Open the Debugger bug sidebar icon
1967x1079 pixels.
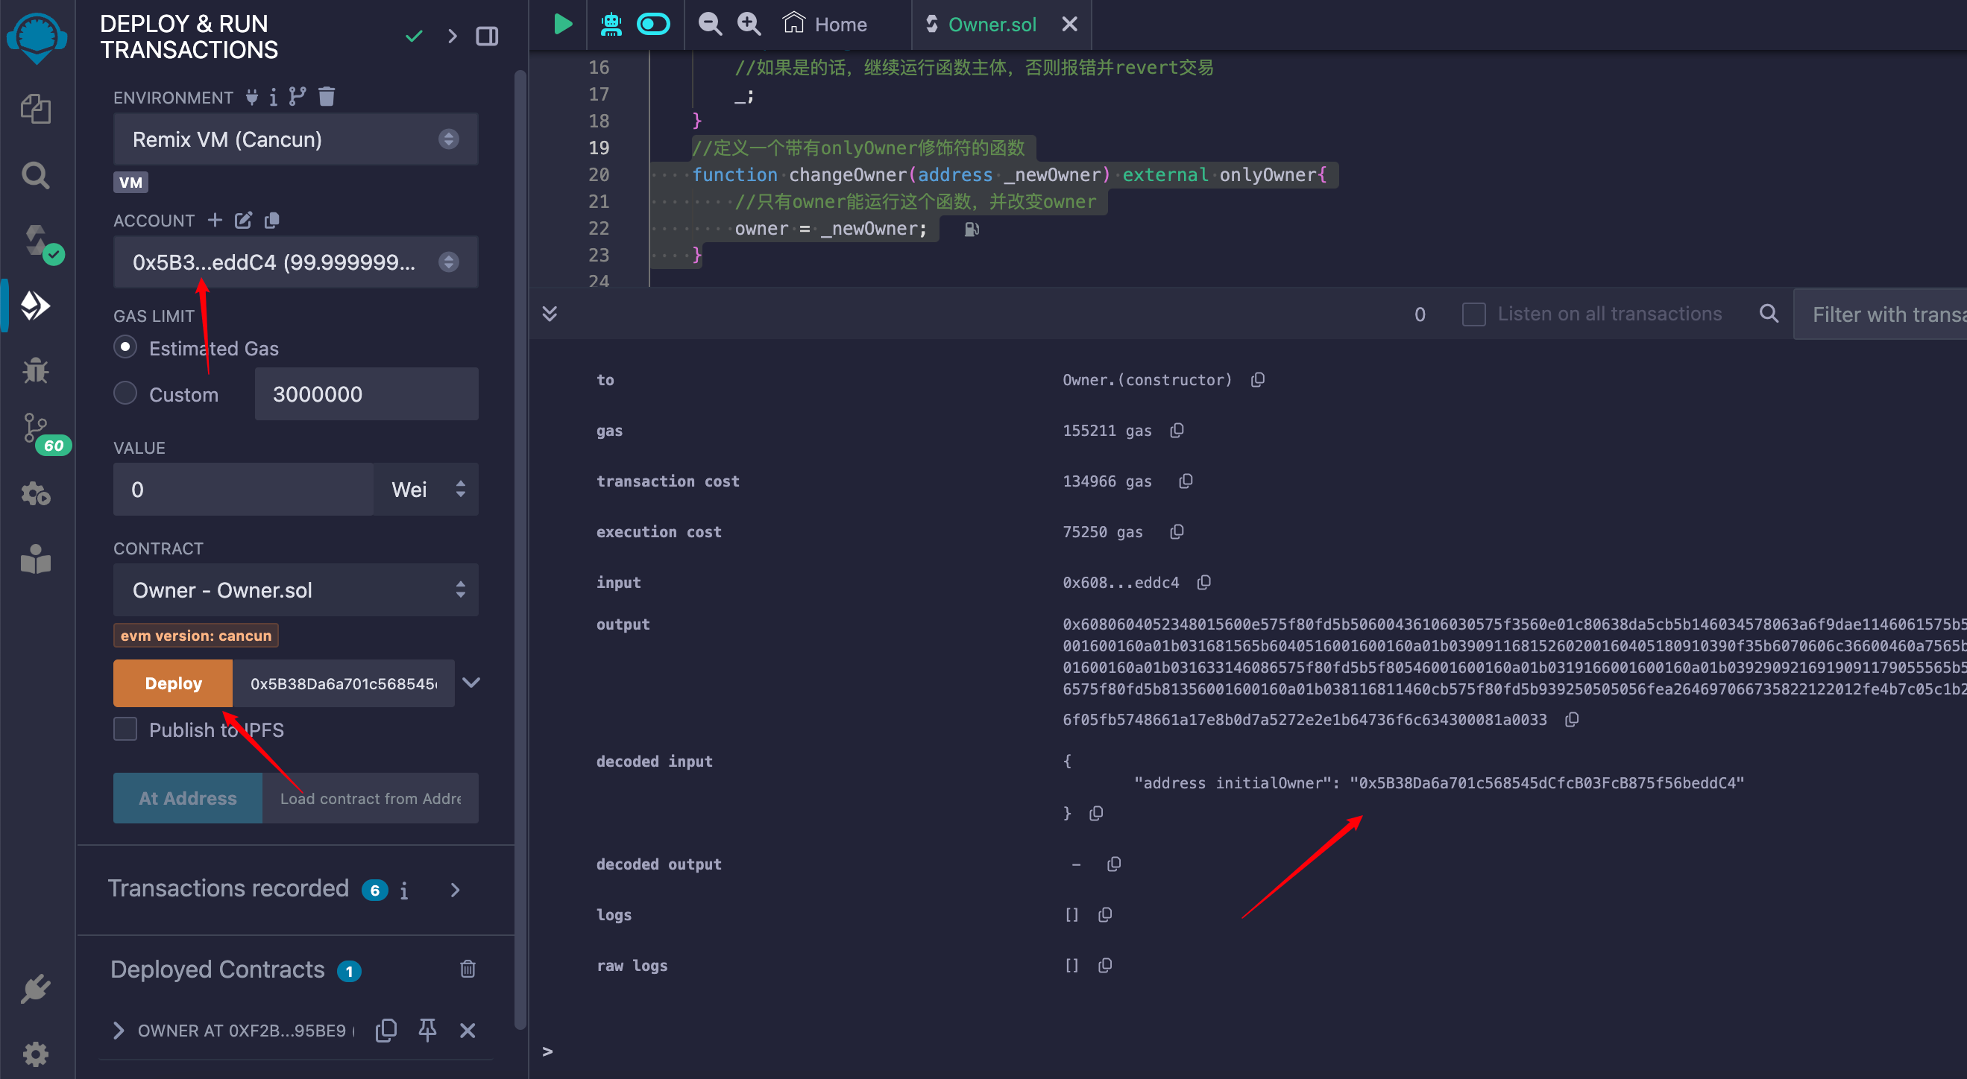tap(36, 371)
